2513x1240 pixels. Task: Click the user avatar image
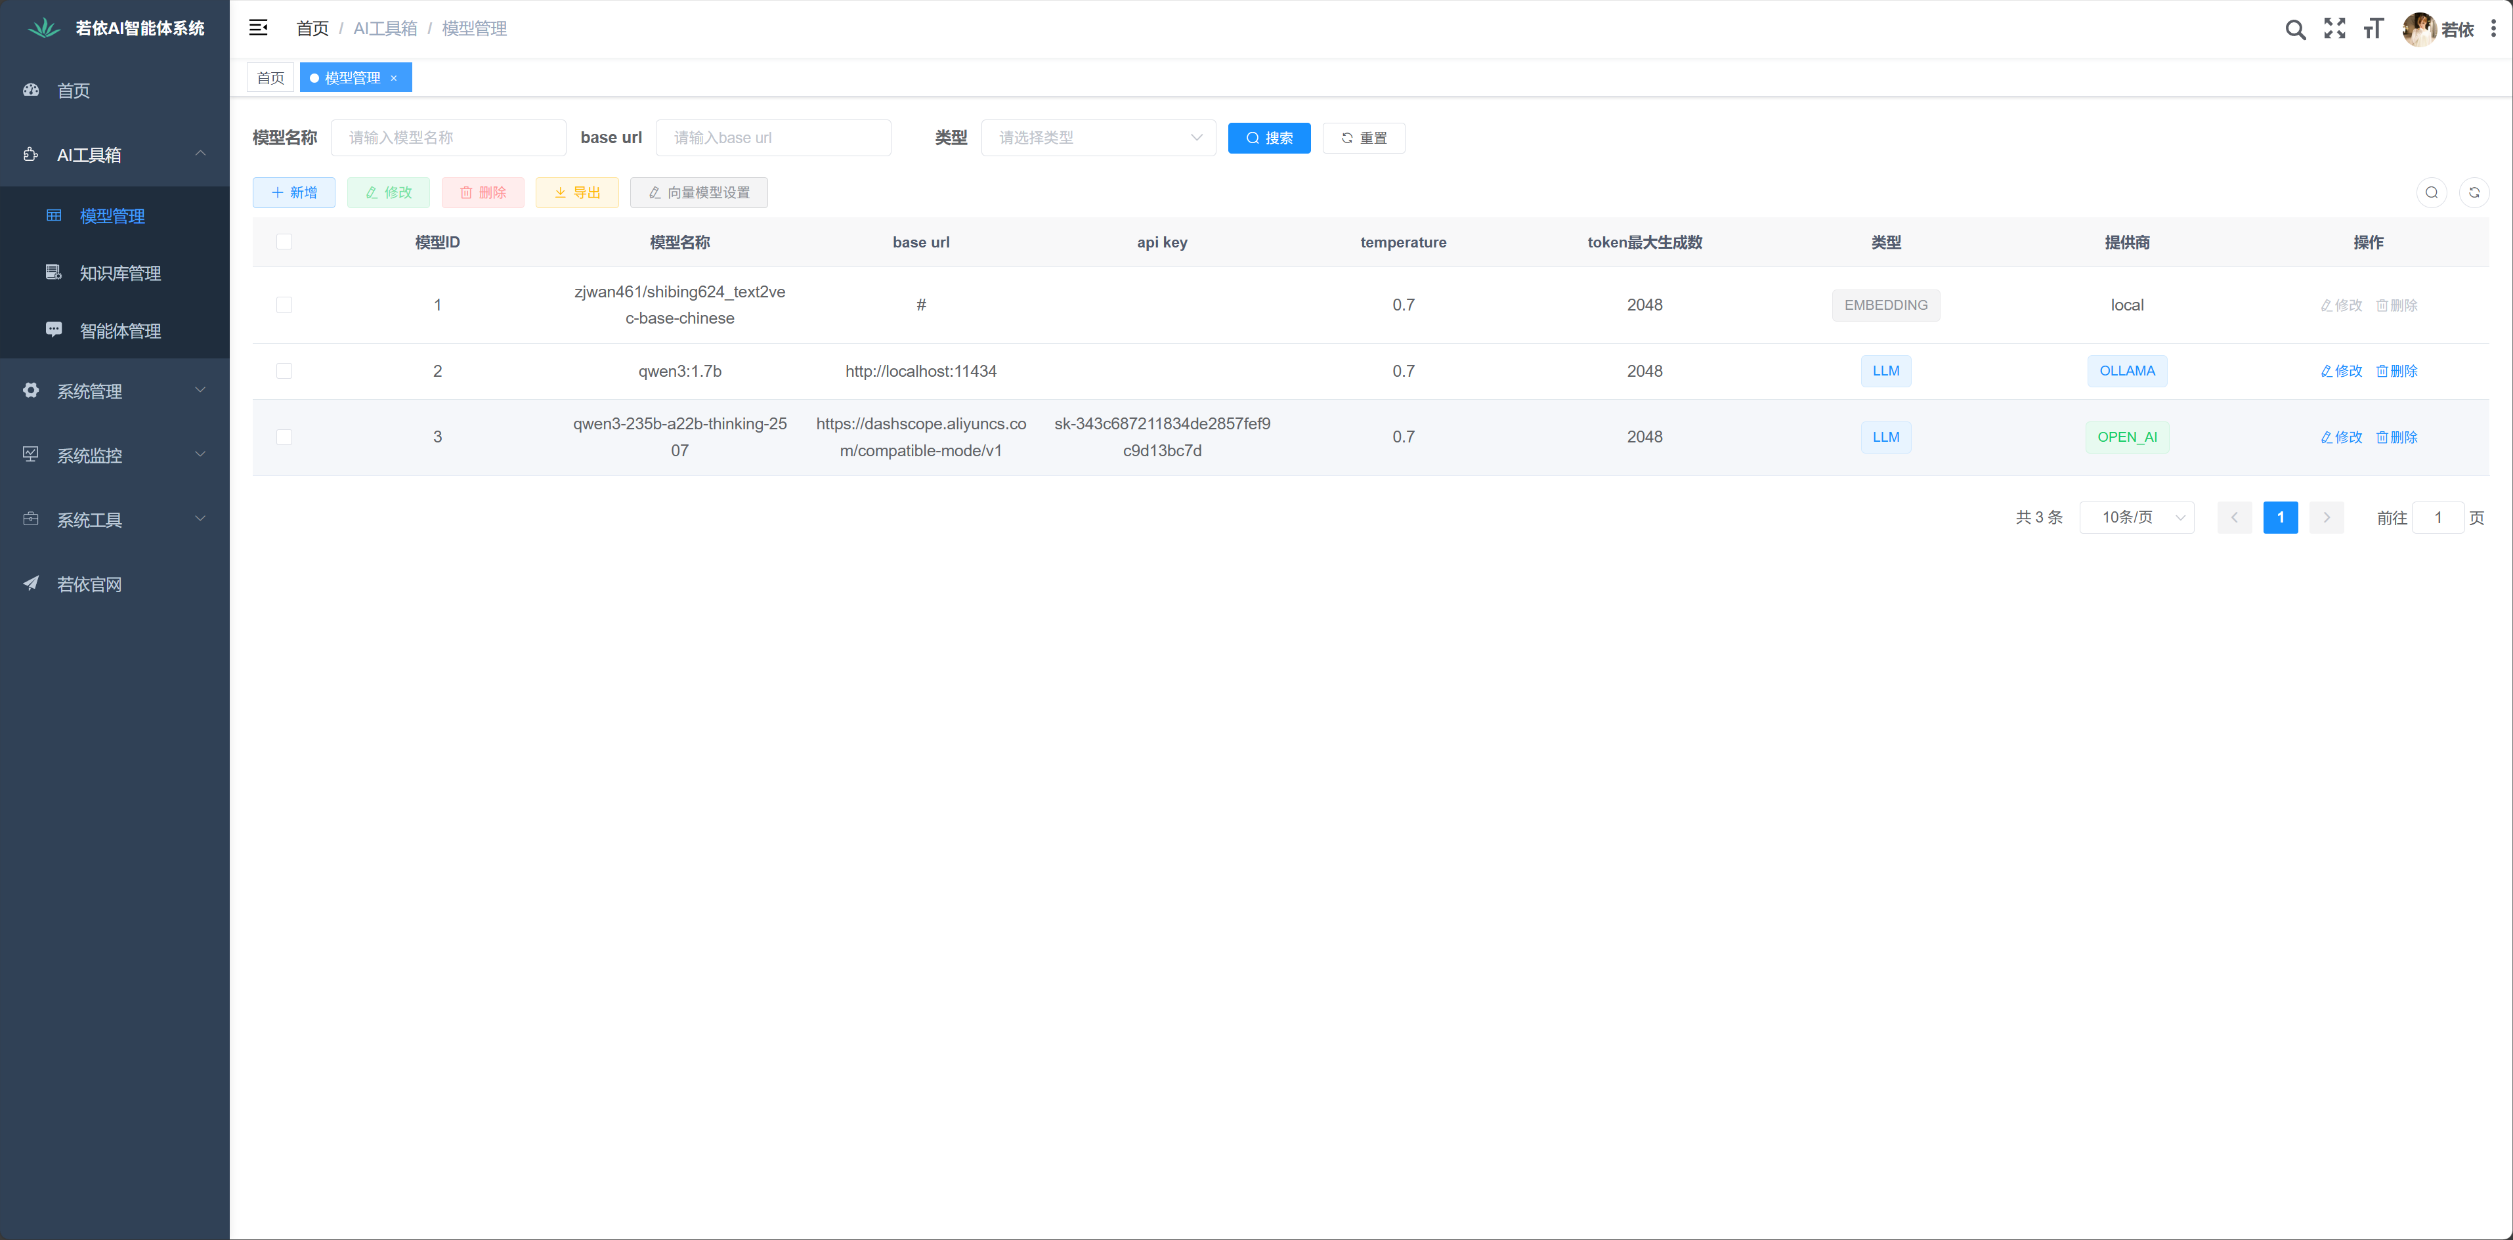point(2419,30)
